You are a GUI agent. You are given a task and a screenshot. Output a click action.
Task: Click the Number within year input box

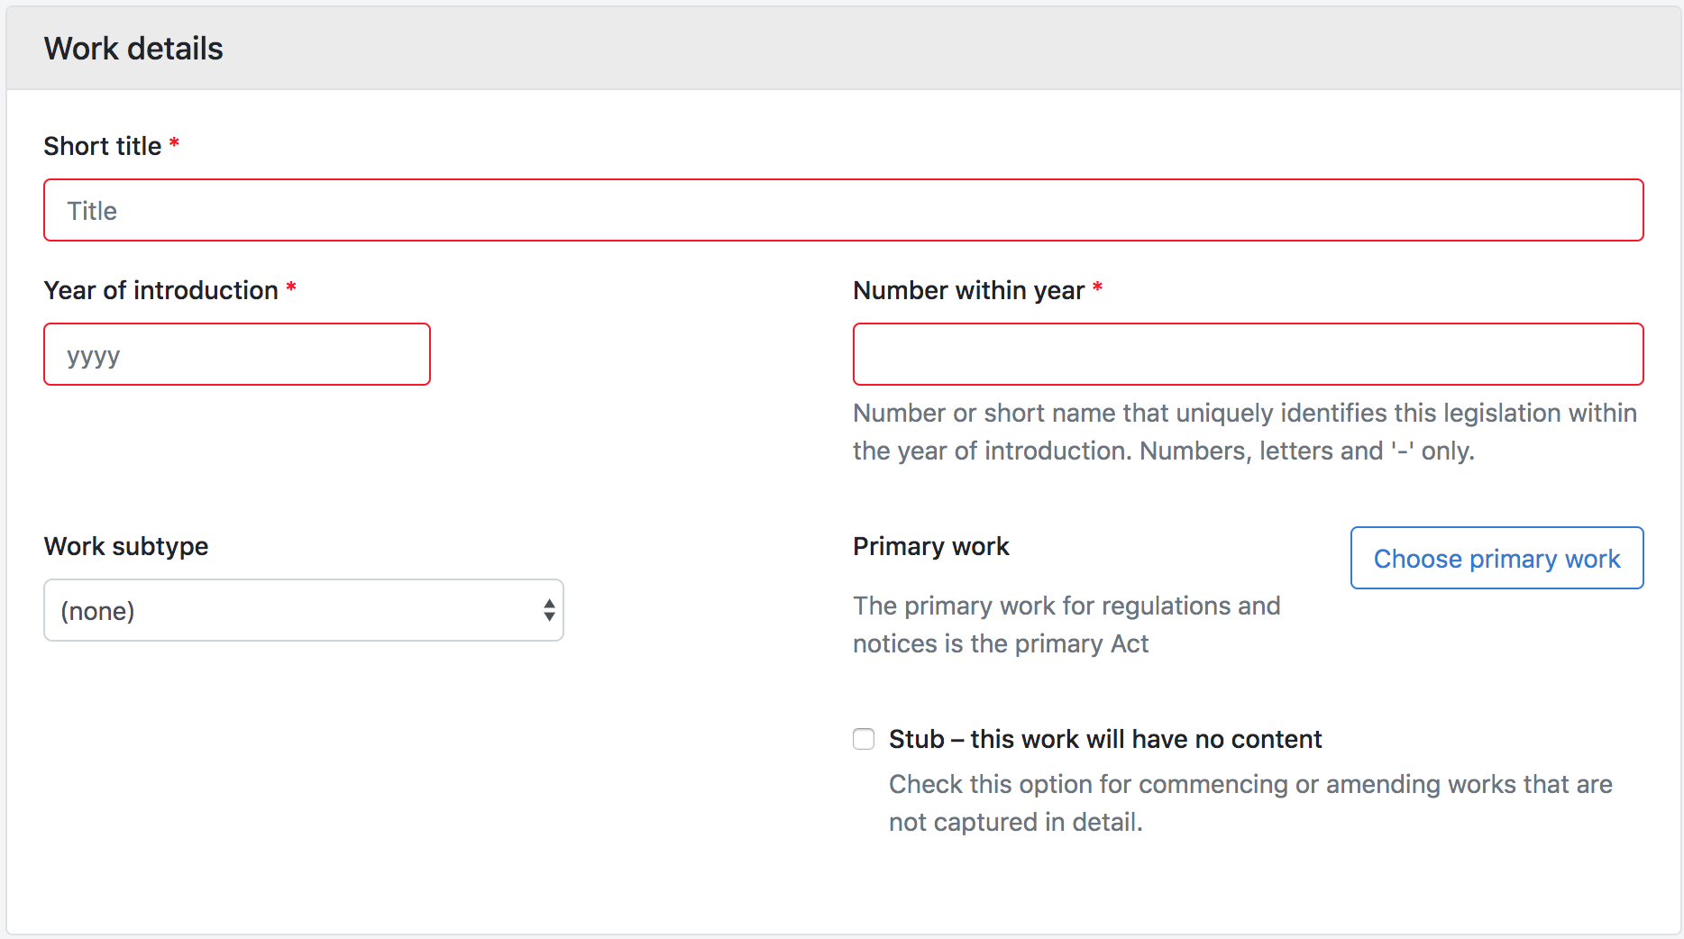1248,354
